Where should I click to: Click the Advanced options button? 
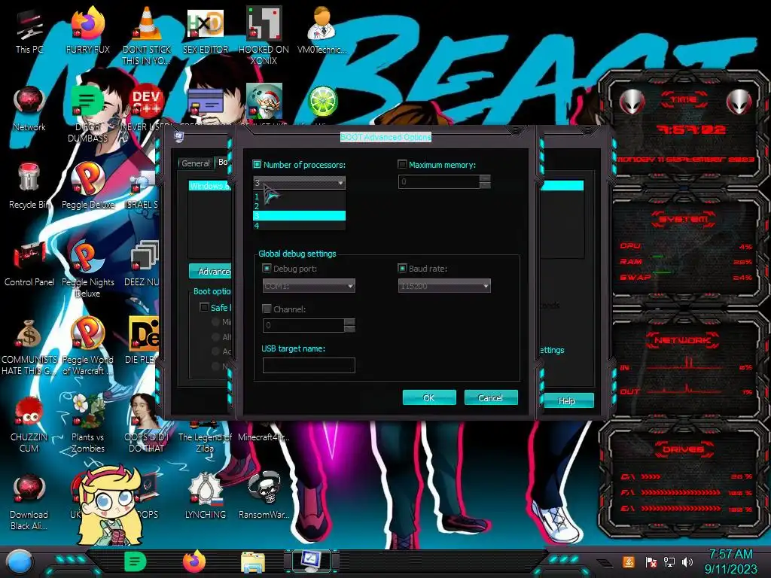211,271
